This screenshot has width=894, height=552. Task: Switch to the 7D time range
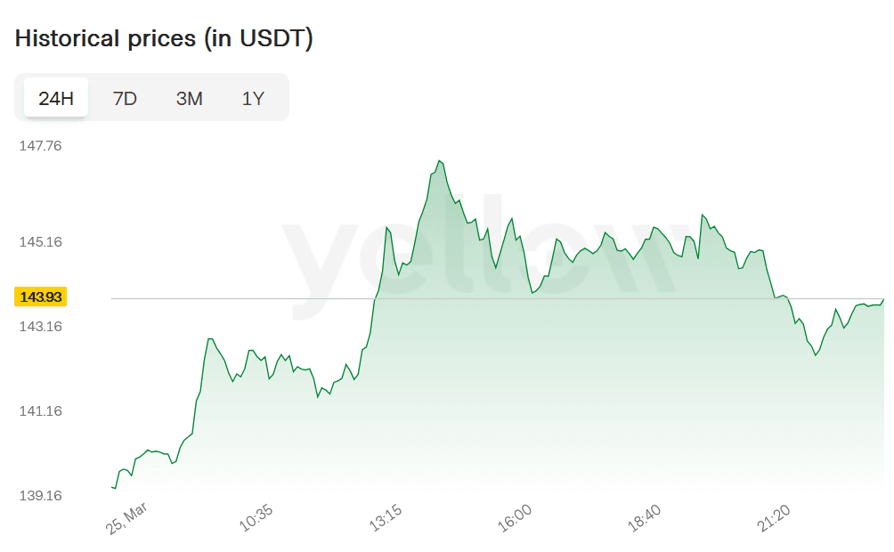tap(125, 98)
